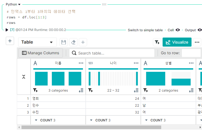Click the 3 categories label under 이름
The height and width of the screenshot is (131, 202).
(58, 90)
